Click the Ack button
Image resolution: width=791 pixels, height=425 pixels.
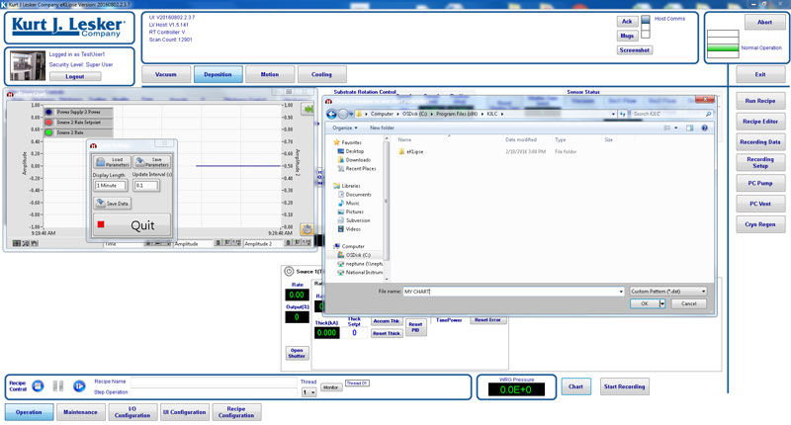click(627, 21)
